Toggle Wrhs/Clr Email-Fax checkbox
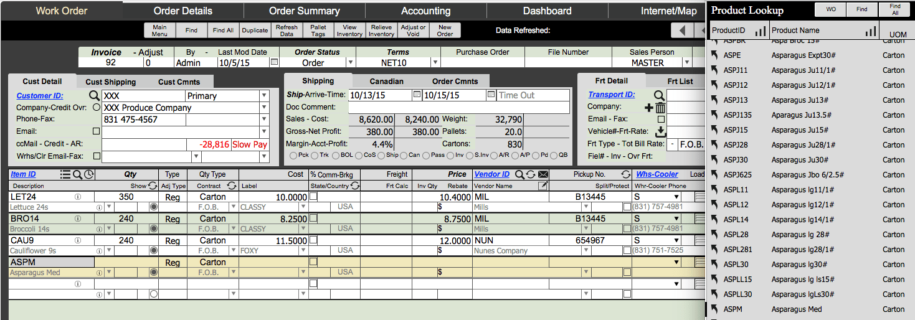 pos(96,156)
